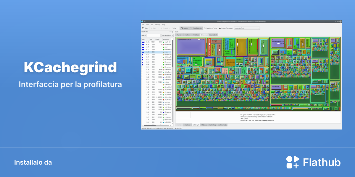Click the Flathub logo
This screenshot has width=355, height=177.
(313, 163)
